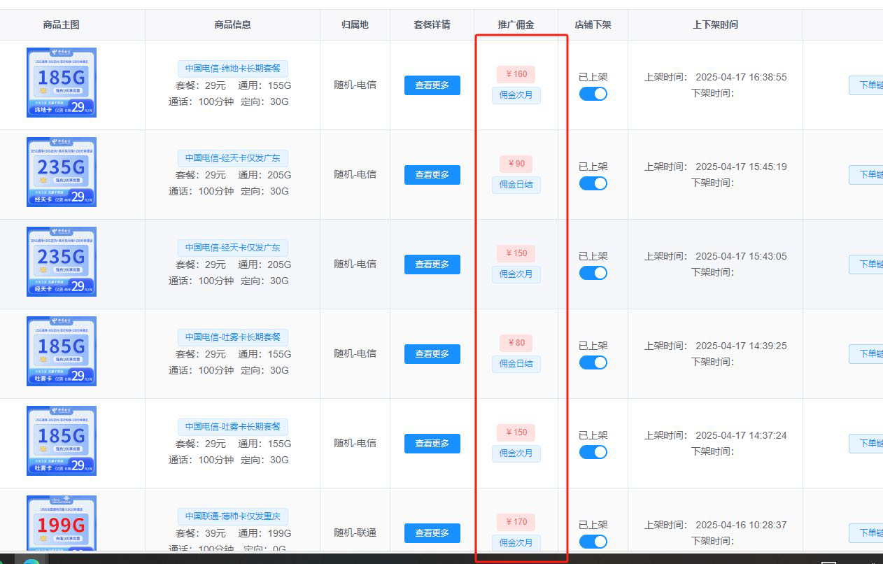Click 中国电信-经天卡仅发广东 in the ¥150 row
Image resolution: width=883 pixels, height=564 pixels.
233,248
